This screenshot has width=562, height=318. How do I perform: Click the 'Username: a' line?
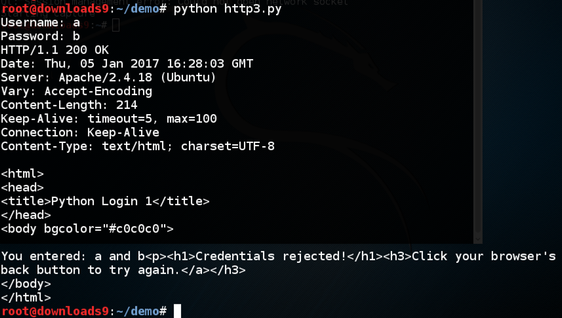click(40, 22)
